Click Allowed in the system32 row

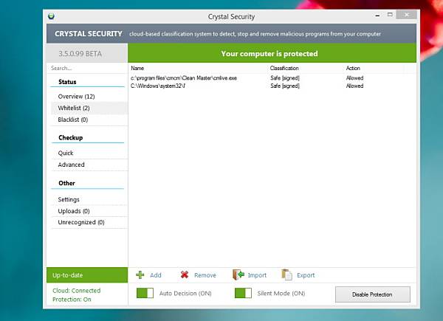click(x=355, y=86)
